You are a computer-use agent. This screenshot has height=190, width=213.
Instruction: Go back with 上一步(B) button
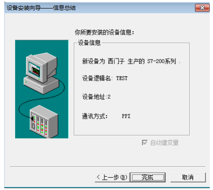tap(112, 177)
